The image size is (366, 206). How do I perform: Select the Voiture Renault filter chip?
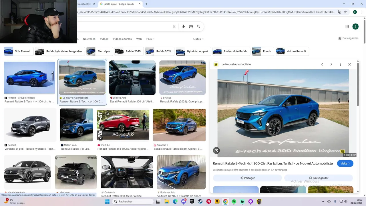coord(292,51)
